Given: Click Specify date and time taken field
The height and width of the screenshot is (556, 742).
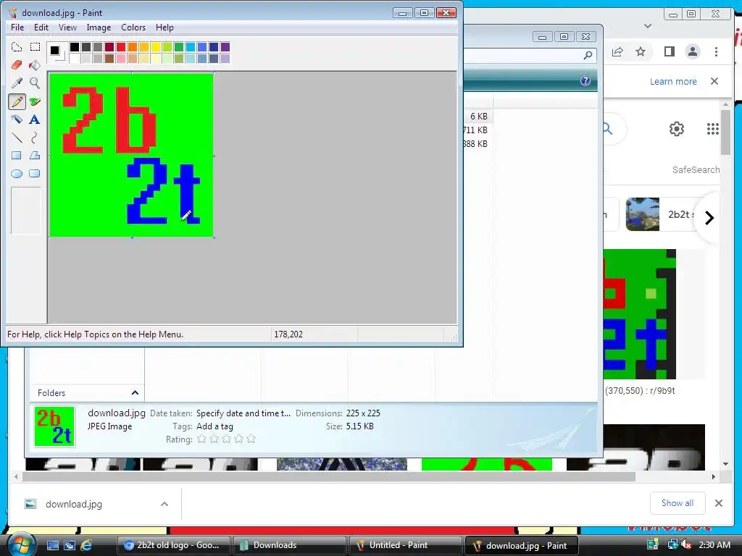Looking at the screenshot, I should (x=243, y=413).
